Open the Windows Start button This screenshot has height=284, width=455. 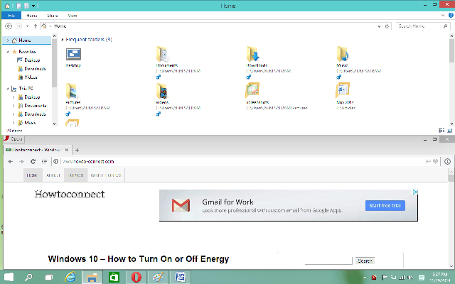(x=9, y=277)
